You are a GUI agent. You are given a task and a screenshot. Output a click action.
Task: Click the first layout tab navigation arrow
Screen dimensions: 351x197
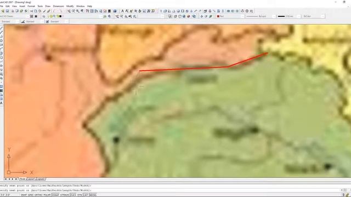tap(6, 179)
